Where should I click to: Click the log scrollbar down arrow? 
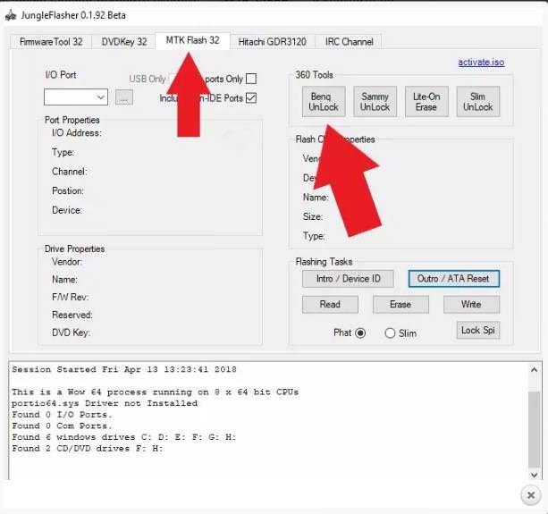tap(534, 475)
